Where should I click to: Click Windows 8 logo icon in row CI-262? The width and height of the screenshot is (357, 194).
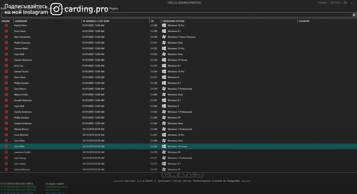click(164, 106)
